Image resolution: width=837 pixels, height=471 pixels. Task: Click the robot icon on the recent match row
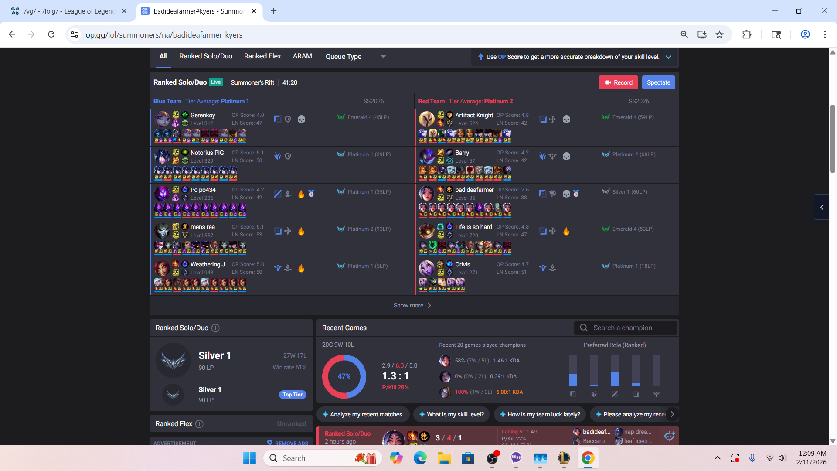click(669, 436)
